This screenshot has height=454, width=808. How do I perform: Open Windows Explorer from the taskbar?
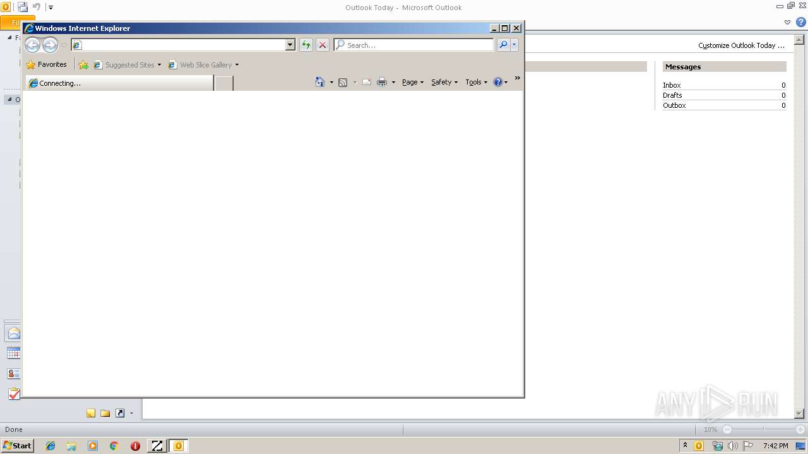pyautogui.click(x=71, y=446)
